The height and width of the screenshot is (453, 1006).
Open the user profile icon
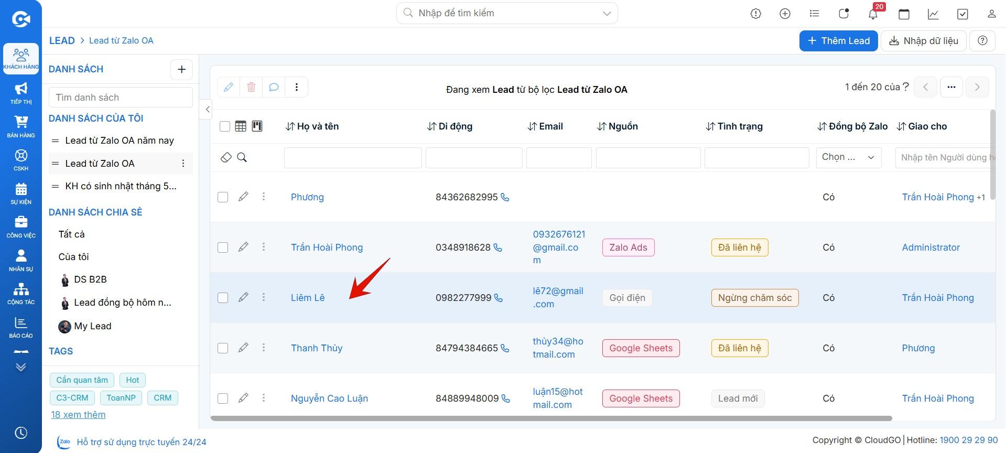[991, 14]
